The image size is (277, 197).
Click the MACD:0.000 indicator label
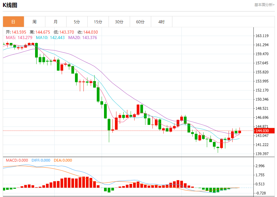coord(17,160)
